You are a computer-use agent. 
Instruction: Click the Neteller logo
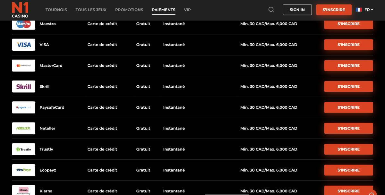tap(23, 128)
